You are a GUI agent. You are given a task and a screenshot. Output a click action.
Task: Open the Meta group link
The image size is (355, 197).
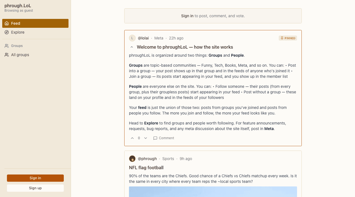tap(159, 38)
